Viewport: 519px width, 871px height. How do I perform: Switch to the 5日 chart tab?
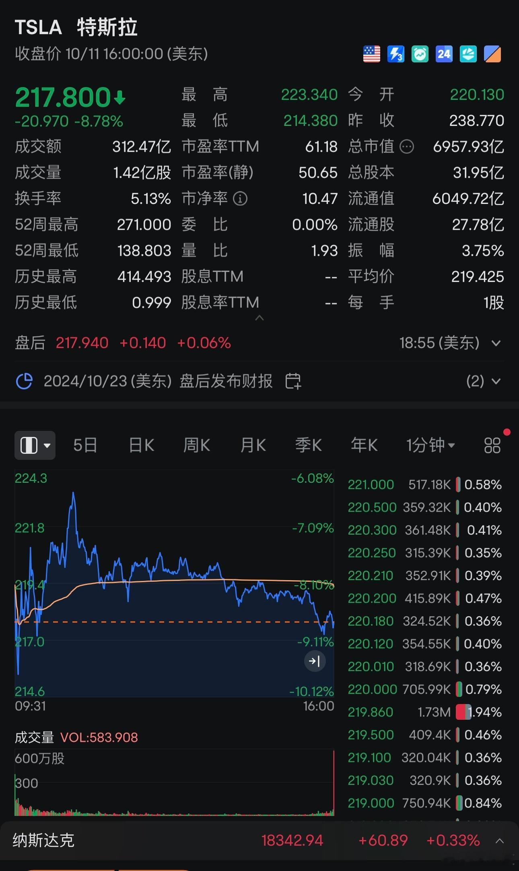85,445
